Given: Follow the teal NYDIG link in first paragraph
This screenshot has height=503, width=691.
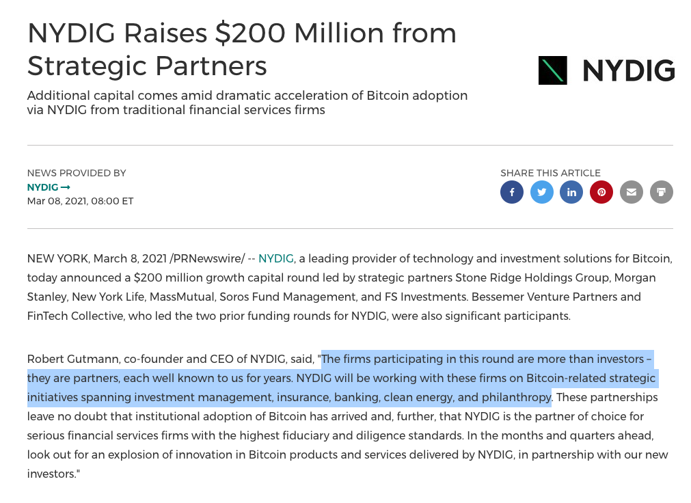Looking at the screenshot, I should (276, 258).
